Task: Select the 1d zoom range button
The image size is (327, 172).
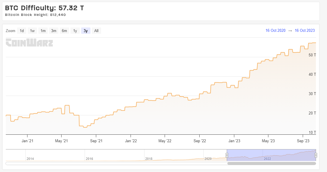Action: [x=22, y=31]
